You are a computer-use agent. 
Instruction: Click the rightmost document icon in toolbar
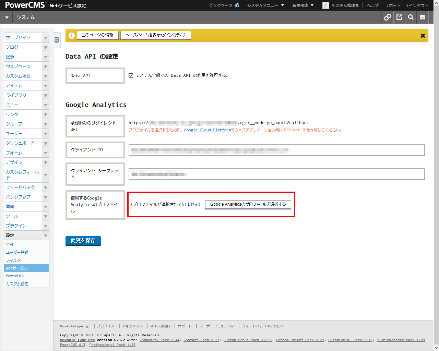pyautogui.click(x=423, y=17)
